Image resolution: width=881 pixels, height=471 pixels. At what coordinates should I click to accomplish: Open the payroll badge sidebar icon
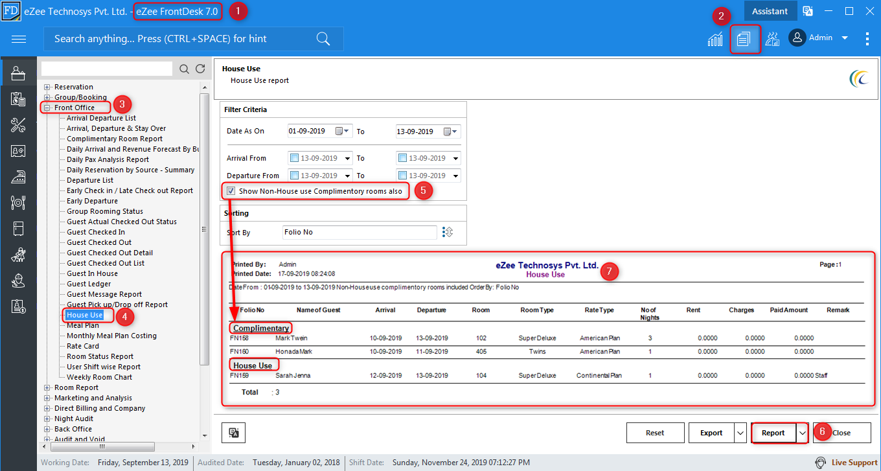coord(18,306)
